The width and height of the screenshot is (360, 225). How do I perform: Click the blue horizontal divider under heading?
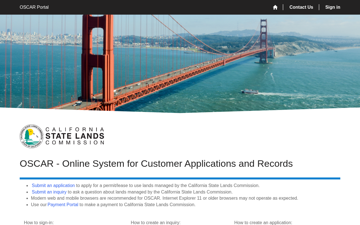click(180, 178)
